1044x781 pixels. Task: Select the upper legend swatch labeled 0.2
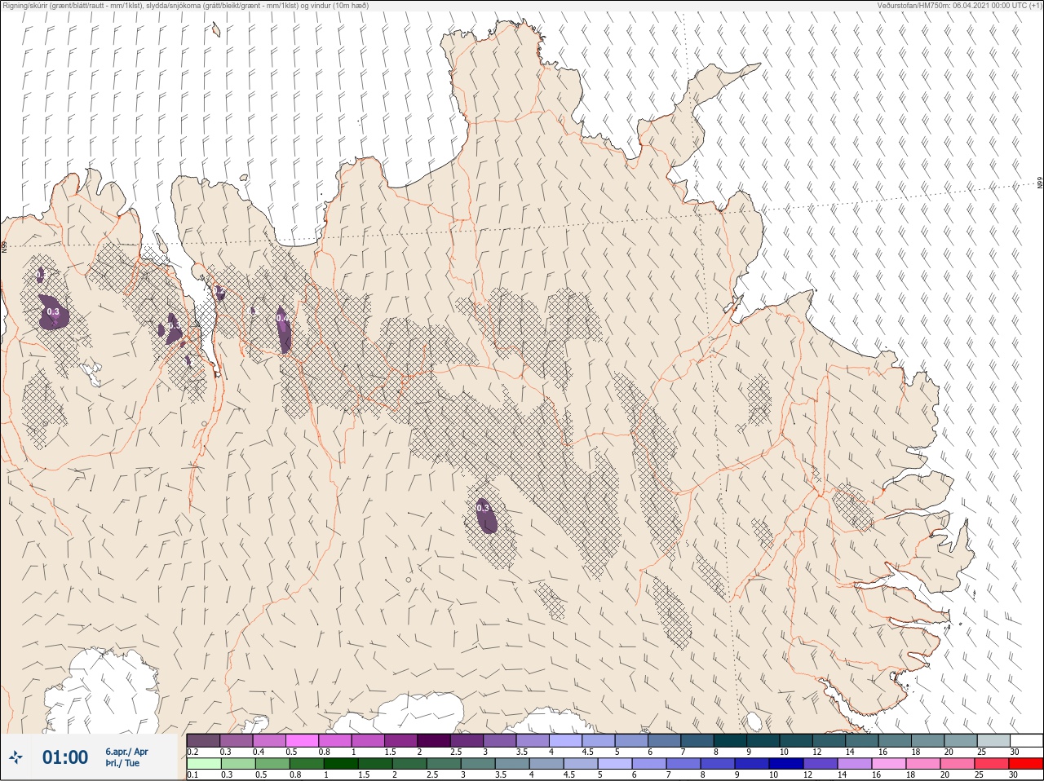pos(203,740)
